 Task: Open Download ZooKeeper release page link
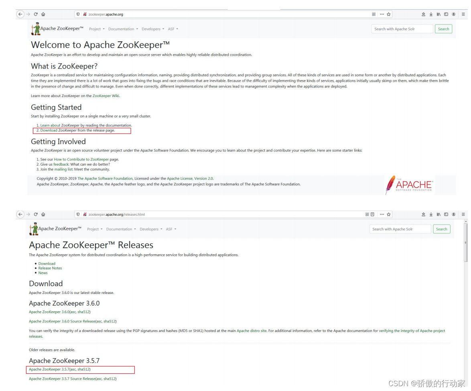pyautogui.click(x=49, y=130)
